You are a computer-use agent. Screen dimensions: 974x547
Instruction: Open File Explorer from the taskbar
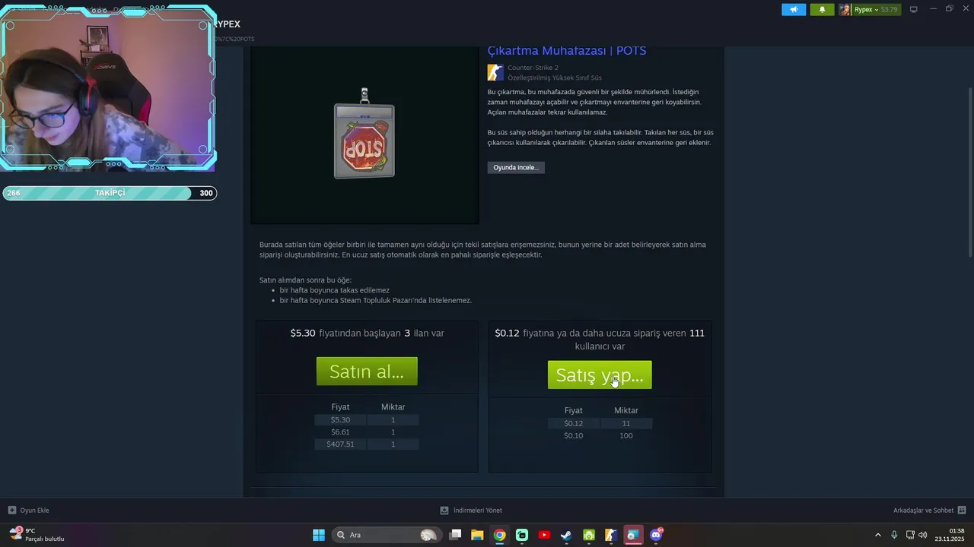point(477,535)
